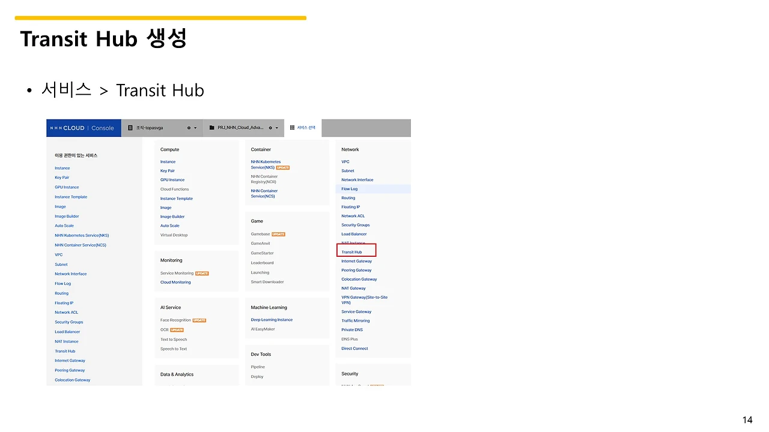Open Instance Template under Compute section
769x432 pixels.
pos(177,199)
